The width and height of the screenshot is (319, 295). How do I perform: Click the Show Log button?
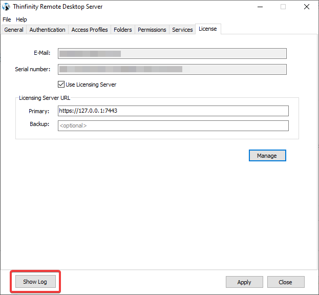click(35, 282)
